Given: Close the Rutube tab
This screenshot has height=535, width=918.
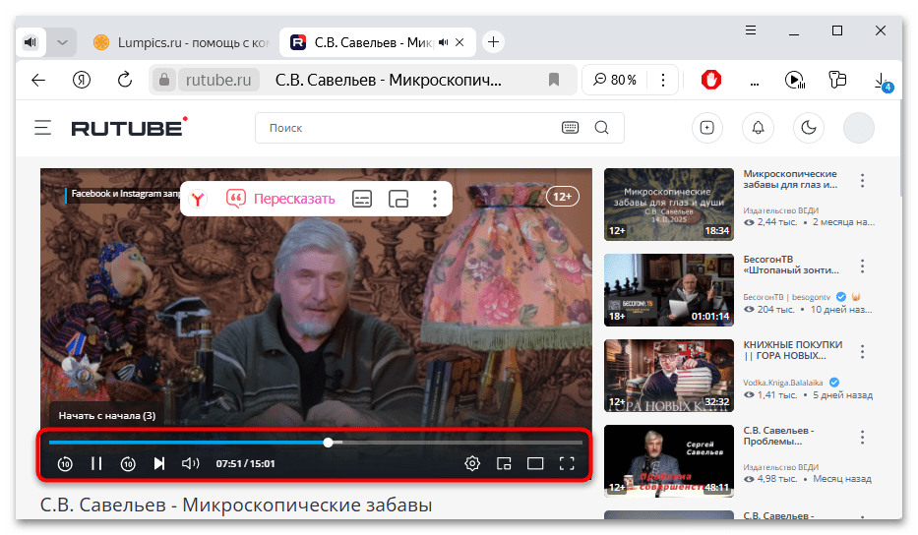Looking at the screenshot, I should [460, 42].
